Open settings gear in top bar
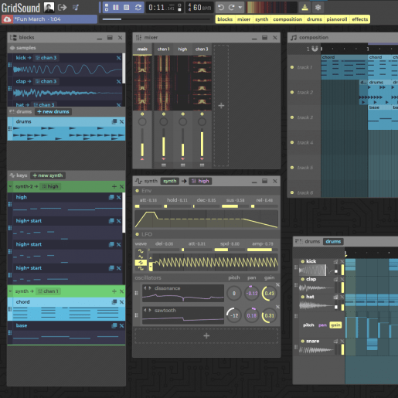This screenshot has width=398, height=398. (318, 8)
